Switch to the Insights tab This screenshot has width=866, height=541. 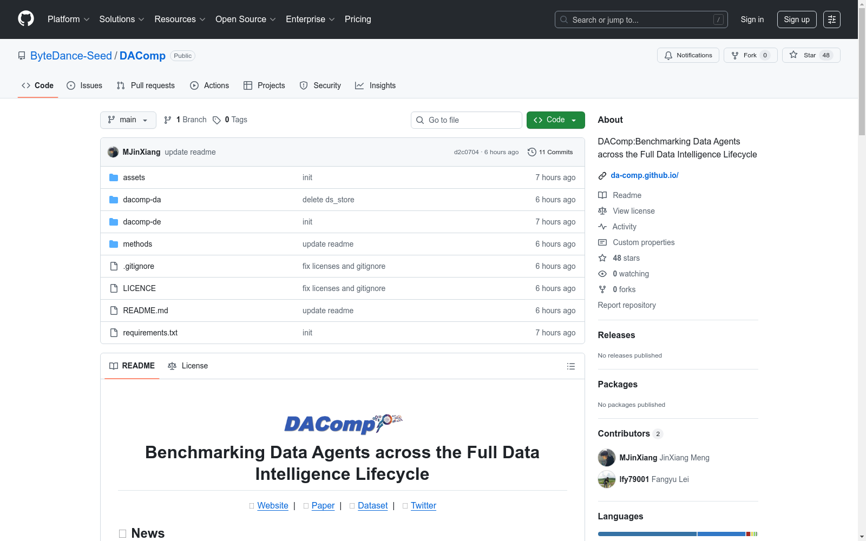[376, 85]
